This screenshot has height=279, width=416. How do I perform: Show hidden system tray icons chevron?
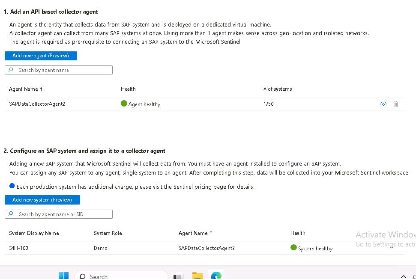tap(403, 276)
